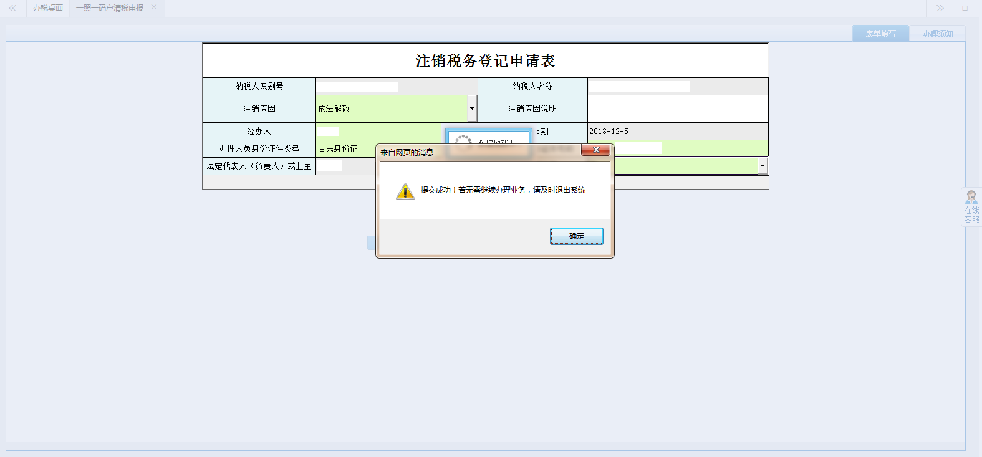
Task: Click the double left arrow icon
Action: click(x=12, y=8)
